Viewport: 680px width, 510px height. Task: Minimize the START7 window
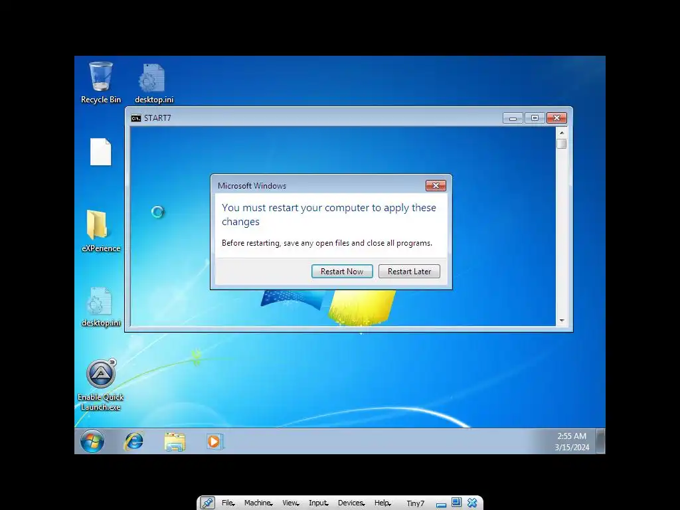tap(513, 118)
